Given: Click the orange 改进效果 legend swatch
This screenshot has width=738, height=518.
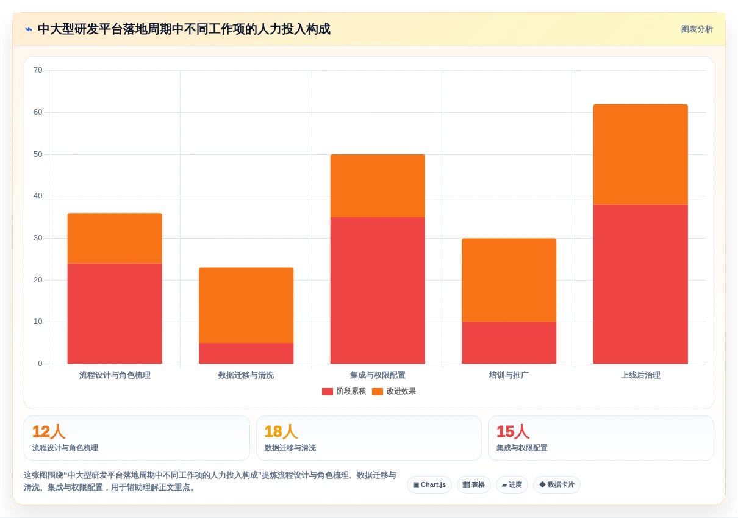Looking at the screenshot, I should [378, 392].
